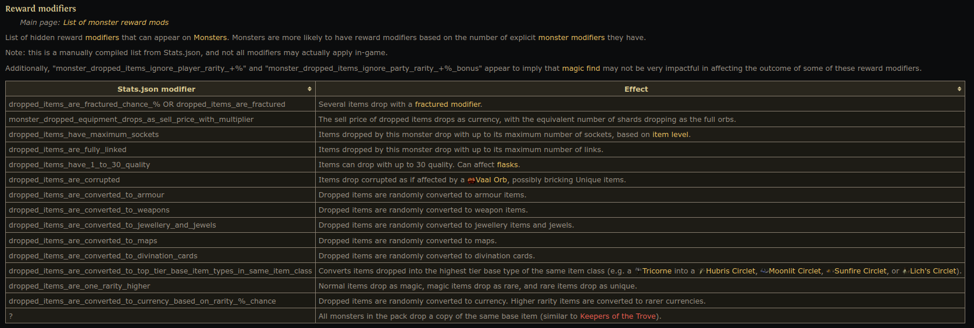Click 'The sell price of dropped items' effect text
The width and height of the screenshot is (974, 328).
coord(527,120)
